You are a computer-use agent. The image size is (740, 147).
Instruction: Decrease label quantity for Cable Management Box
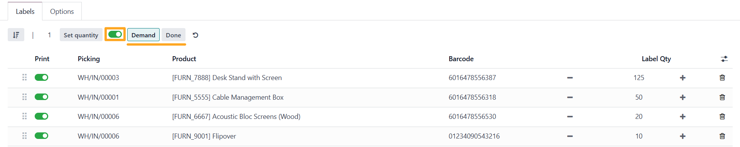coord(570,97)
